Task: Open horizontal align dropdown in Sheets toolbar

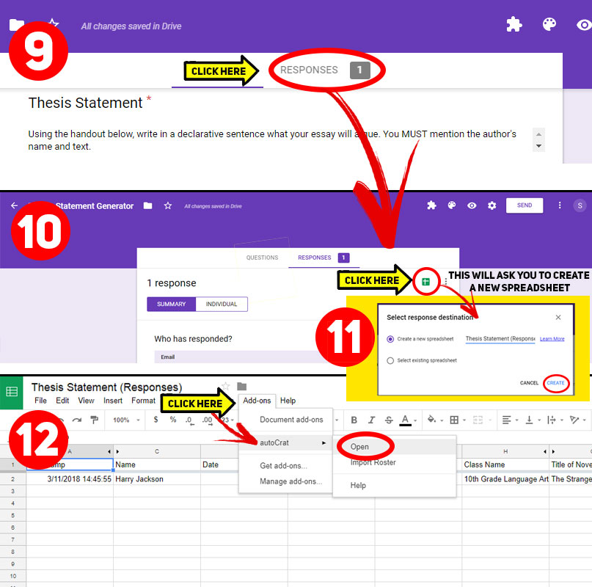Action: click(x=509, y=420)
